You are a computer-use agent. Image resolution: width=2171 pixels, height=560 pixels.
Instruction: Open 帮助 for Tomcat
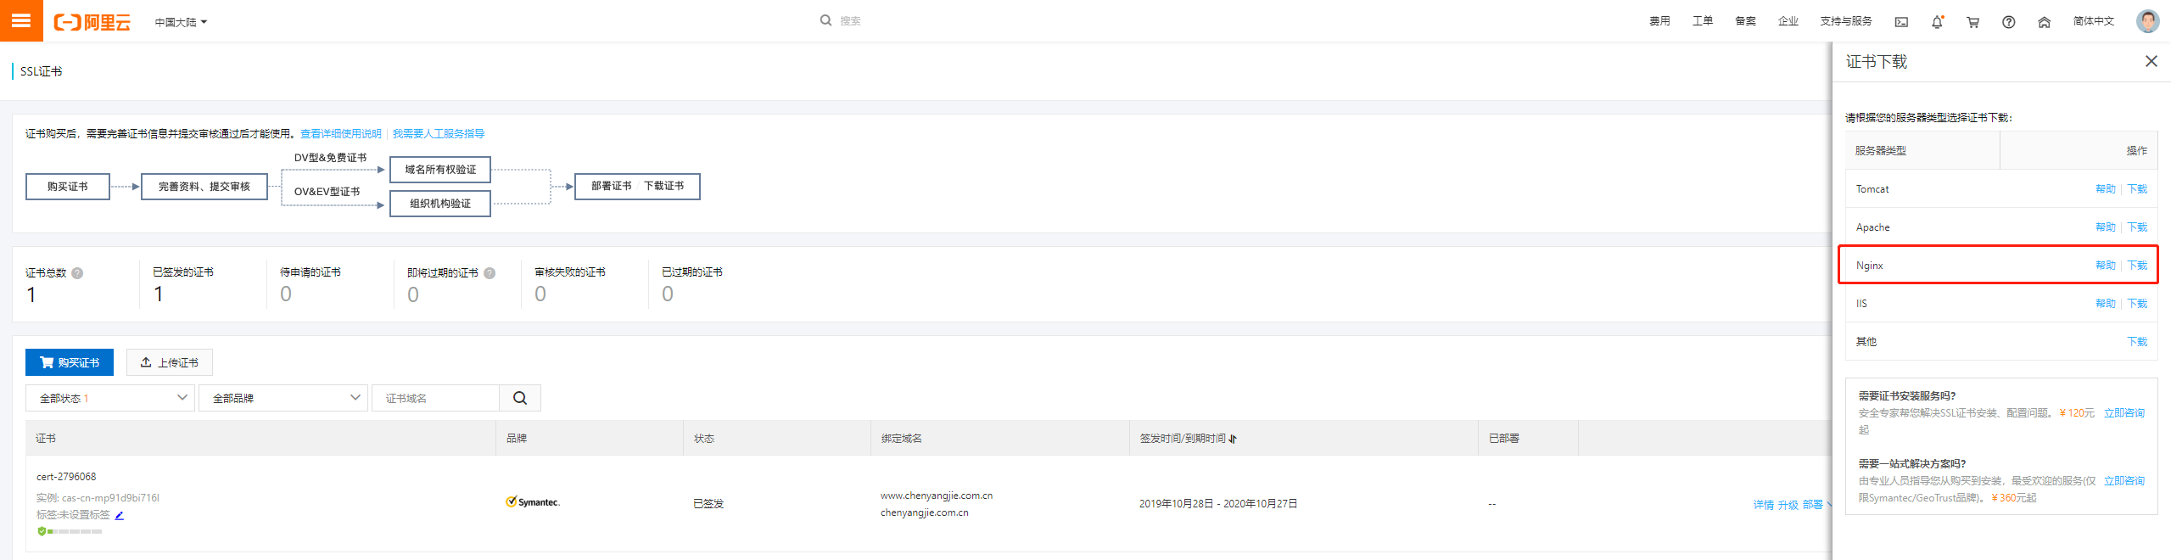click(2106, 189)
